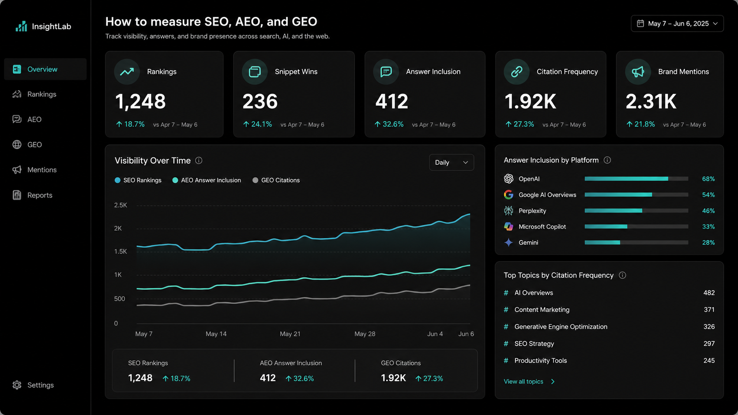Open Settings label in the sidebar
Image resolution: width=738 pixels, height=415 pixels.
click(x=41, y=385)
